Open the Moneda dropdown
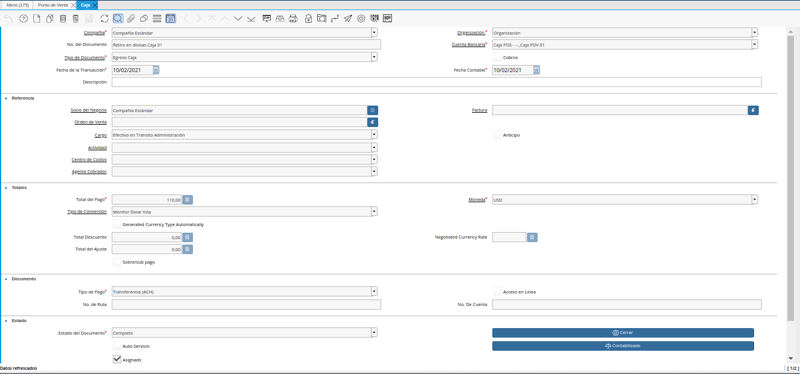The image size is (800, 374). point(755,200)
